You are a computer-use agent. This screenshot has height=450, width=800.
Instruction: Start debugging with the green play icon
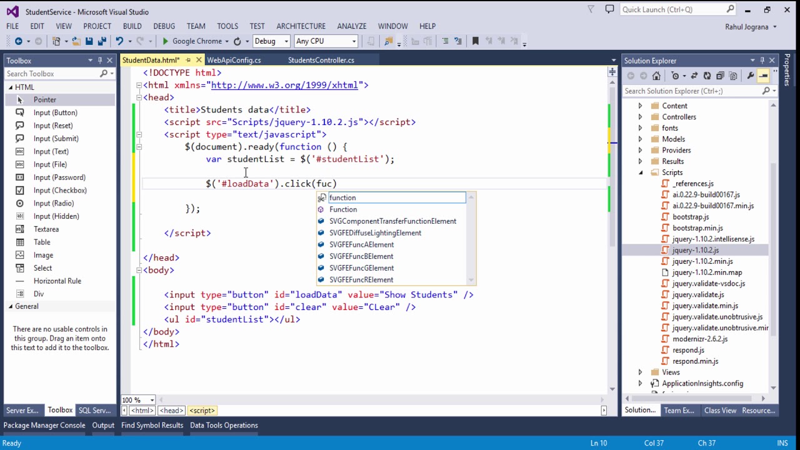point(165,41)
